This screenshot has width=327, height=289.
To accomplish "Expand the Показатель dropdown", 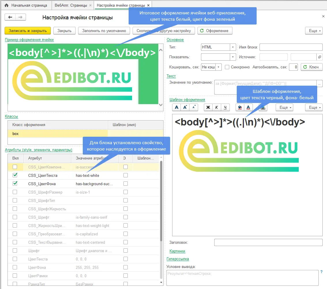I will coord(233,57).
